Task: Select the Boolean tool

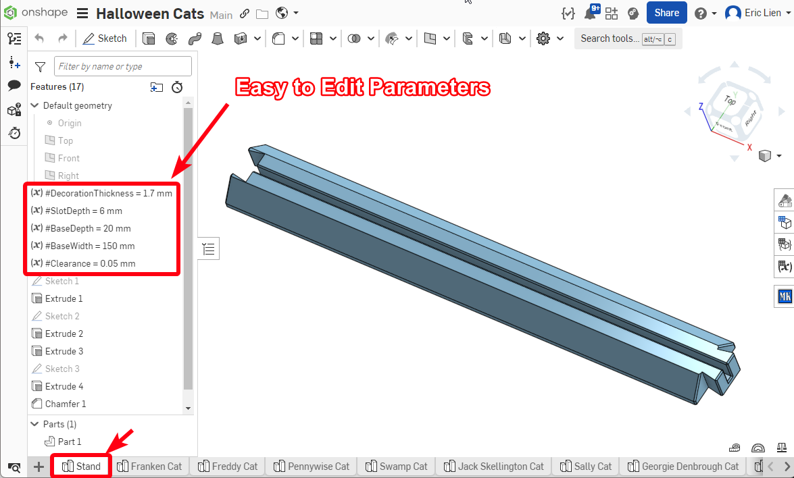Action: tap(354, 38)
